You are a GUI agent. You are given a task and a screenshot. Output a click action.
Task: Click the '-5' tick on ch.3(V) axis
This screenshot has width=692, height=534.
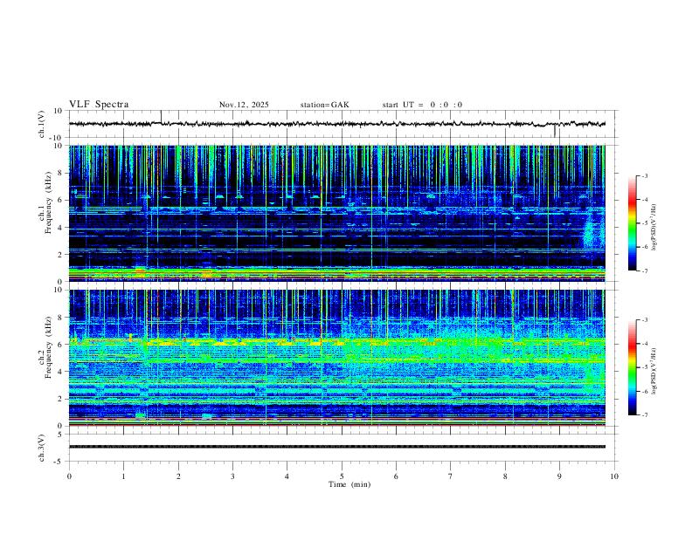pos(59,462)
